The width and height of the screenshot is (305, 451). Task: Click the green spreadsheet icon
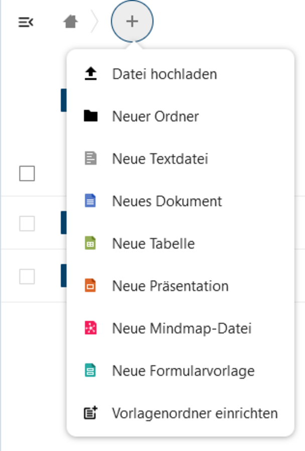(x=90, y=243)
